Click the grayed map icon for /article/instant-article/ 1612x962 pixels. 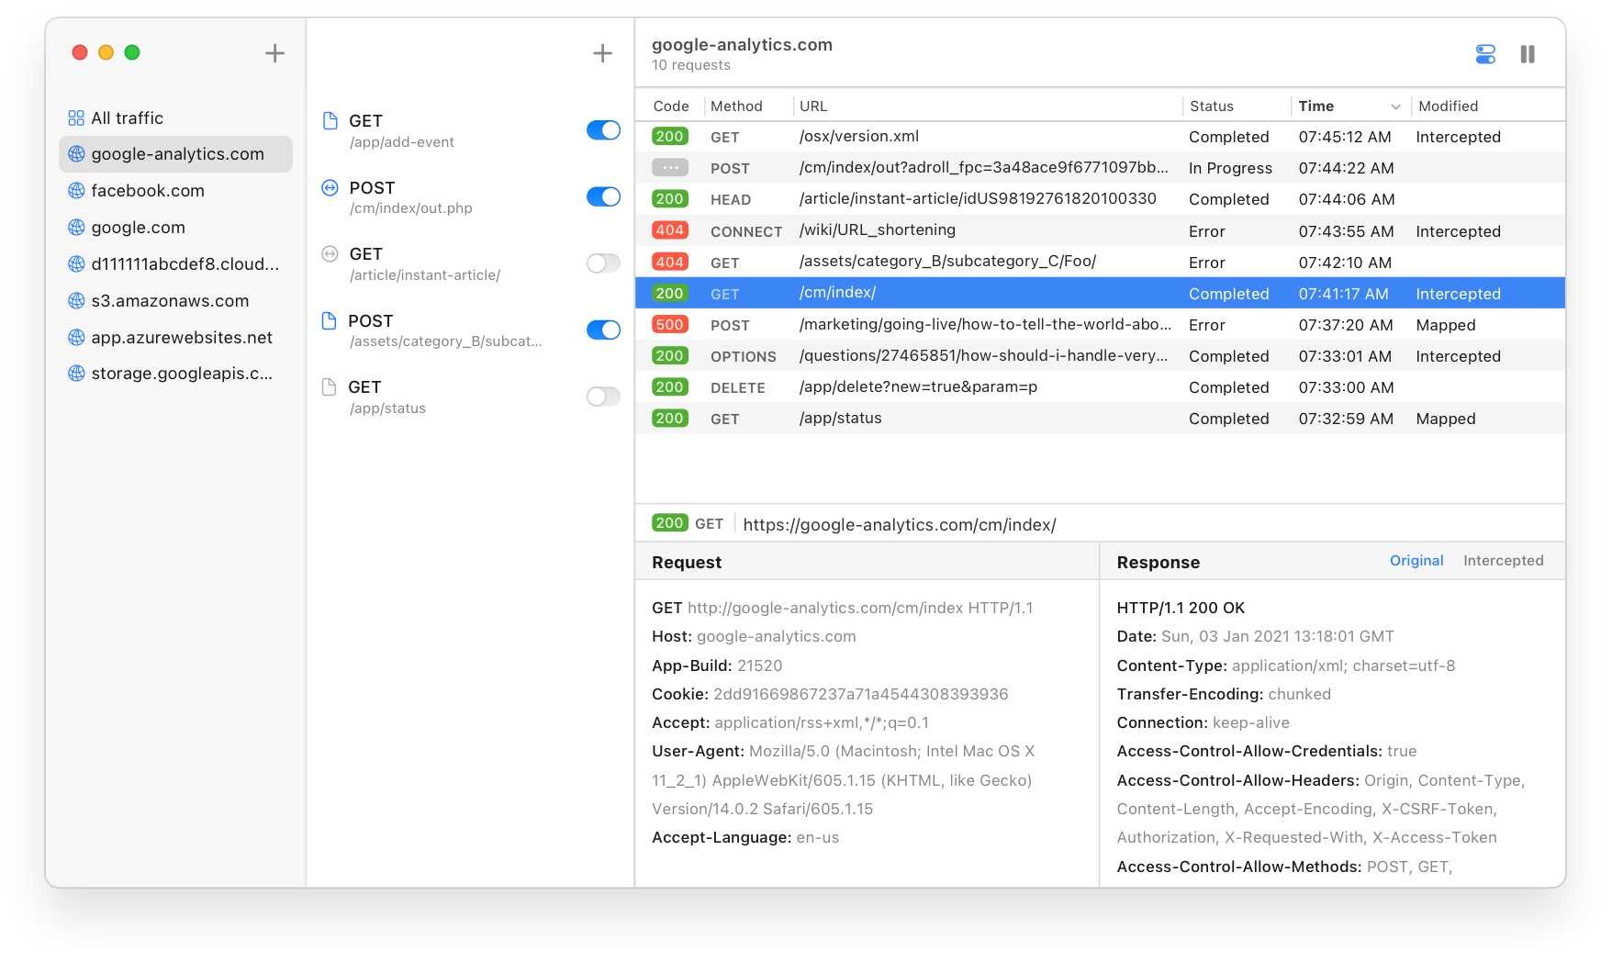[330, 253]
